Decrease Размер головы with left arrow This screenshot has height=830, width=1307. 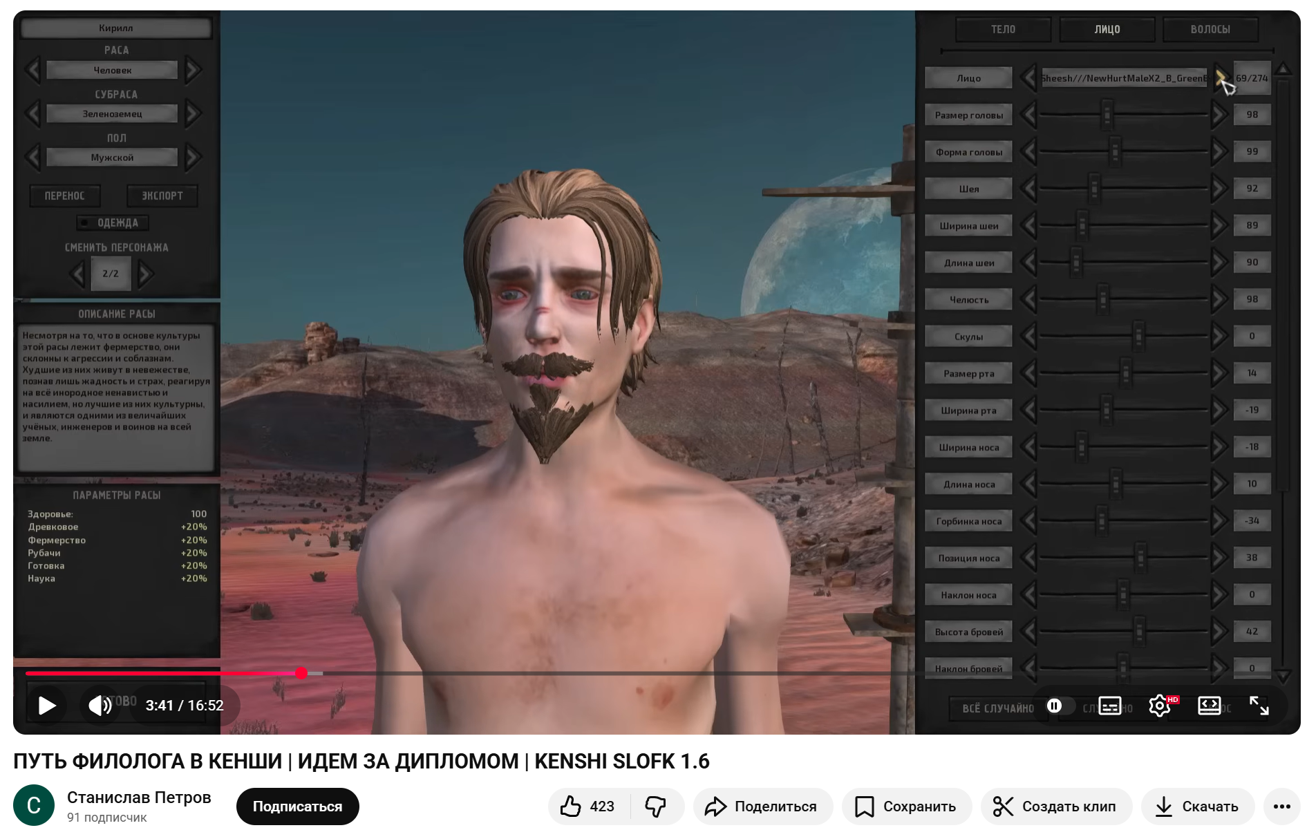pyautogui.click(x=1028, y=115)
